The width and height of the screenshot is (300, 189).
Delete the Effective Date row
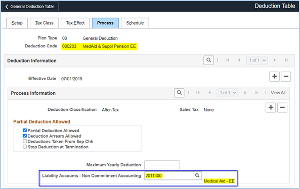pos(286,77)
